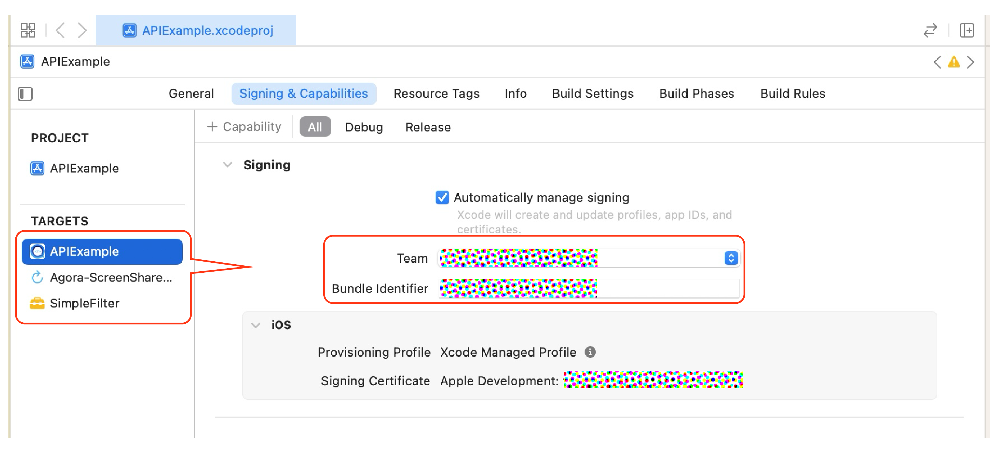Select the APIExample target
Screen dimensions: 1001x453
102,252
